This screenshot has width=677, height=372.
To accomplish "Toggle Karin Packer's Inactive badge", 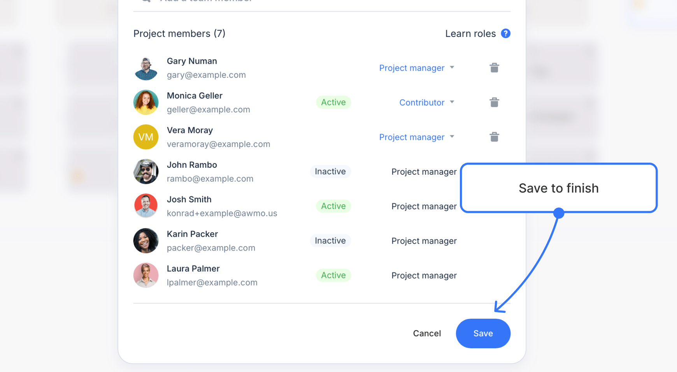I will (x=330, y=240).
